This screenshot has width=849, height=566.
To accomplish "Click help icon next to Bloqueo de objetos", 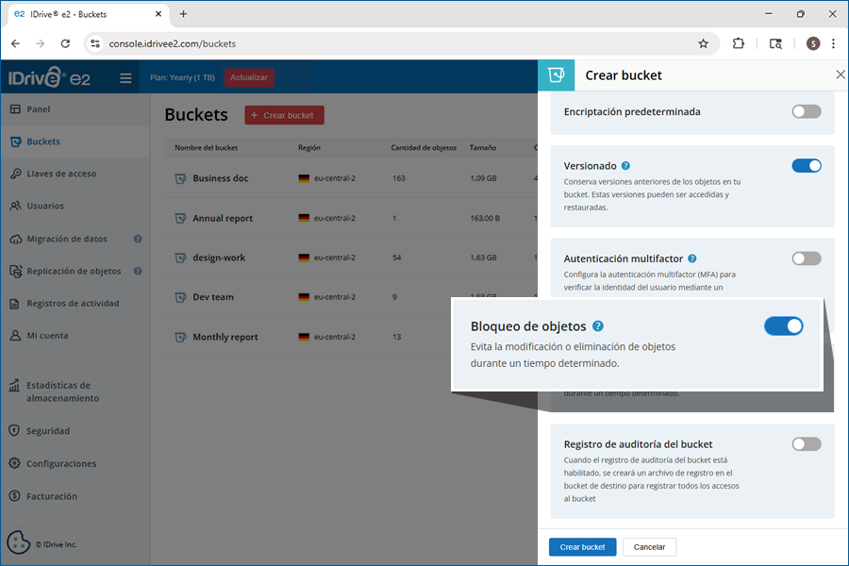I will click(598, 326).
